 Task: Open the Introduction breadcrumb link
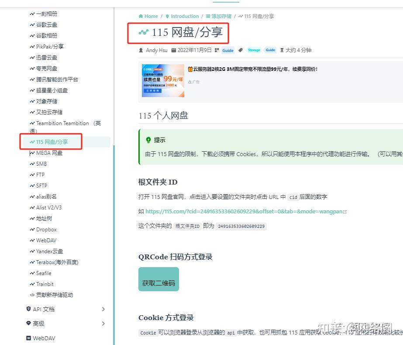point(184,16)
